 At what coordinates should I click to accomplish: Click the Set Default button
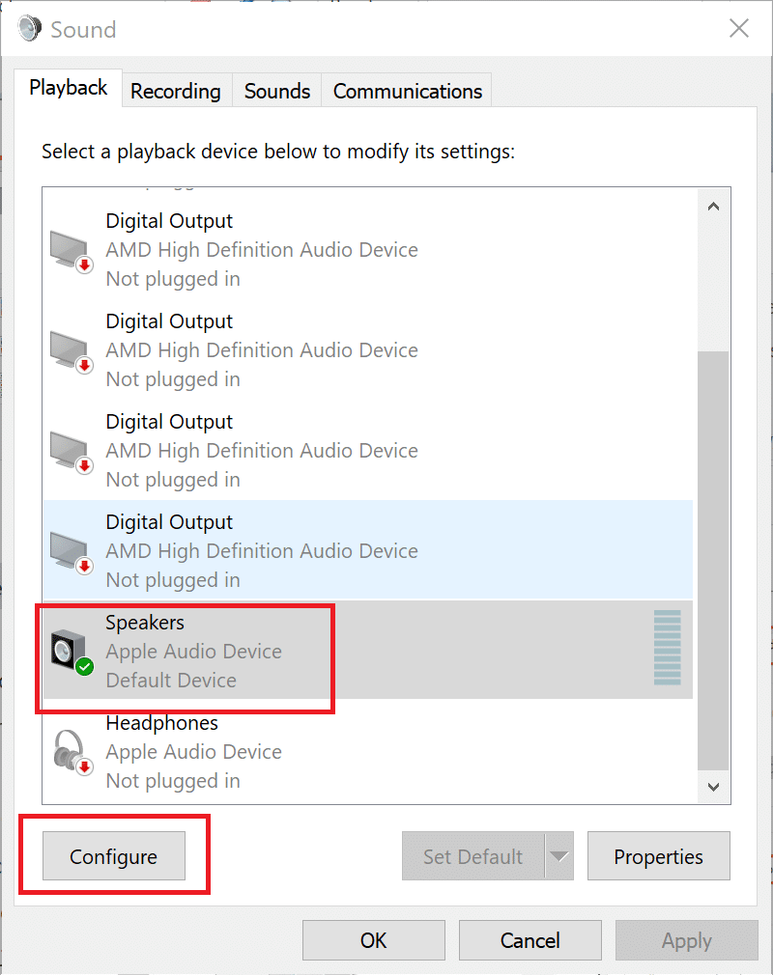tap(473, 856)
